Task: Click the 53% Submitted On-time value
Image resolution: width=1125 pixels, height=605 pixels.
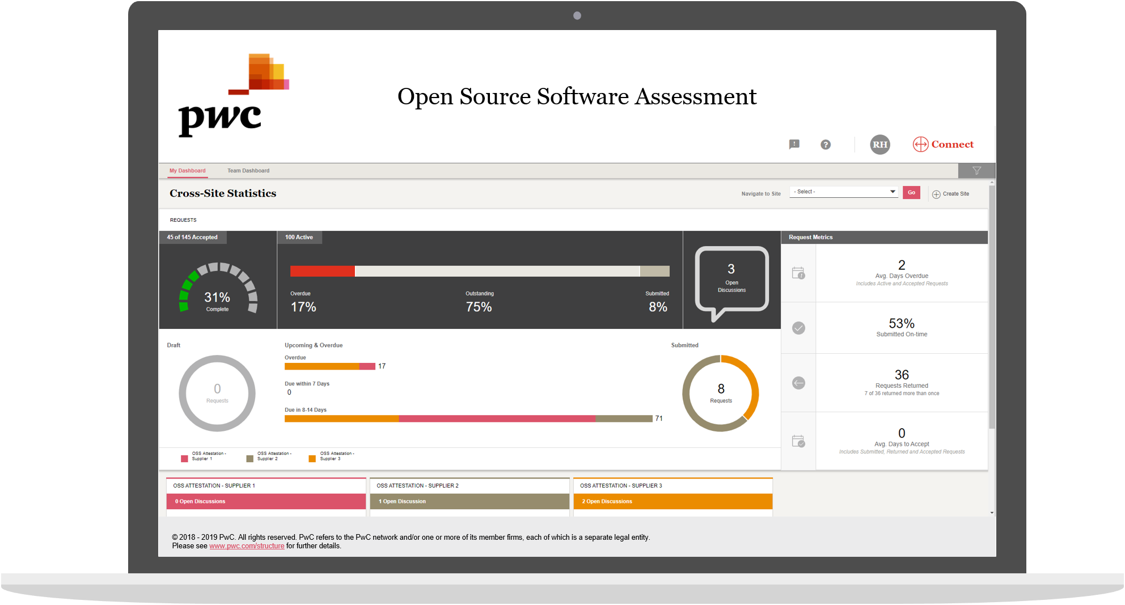Action: point(902,324)
